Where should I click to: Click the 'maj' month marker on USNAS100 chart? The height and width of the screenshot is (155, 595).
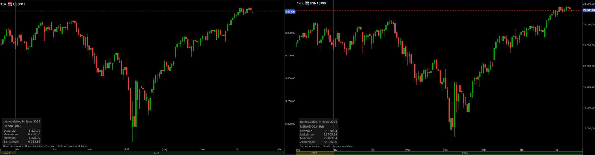(484, 150)
